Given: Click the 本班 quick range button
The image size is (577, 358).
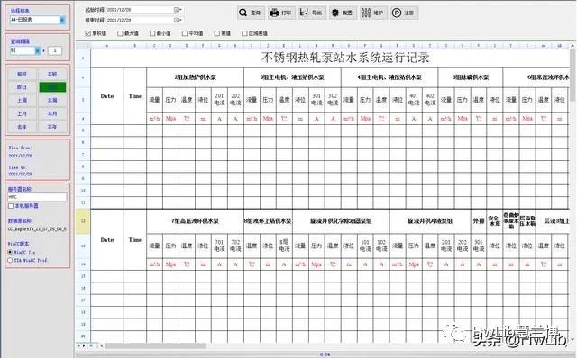Looking at the screenshot, I should point(52,74).
